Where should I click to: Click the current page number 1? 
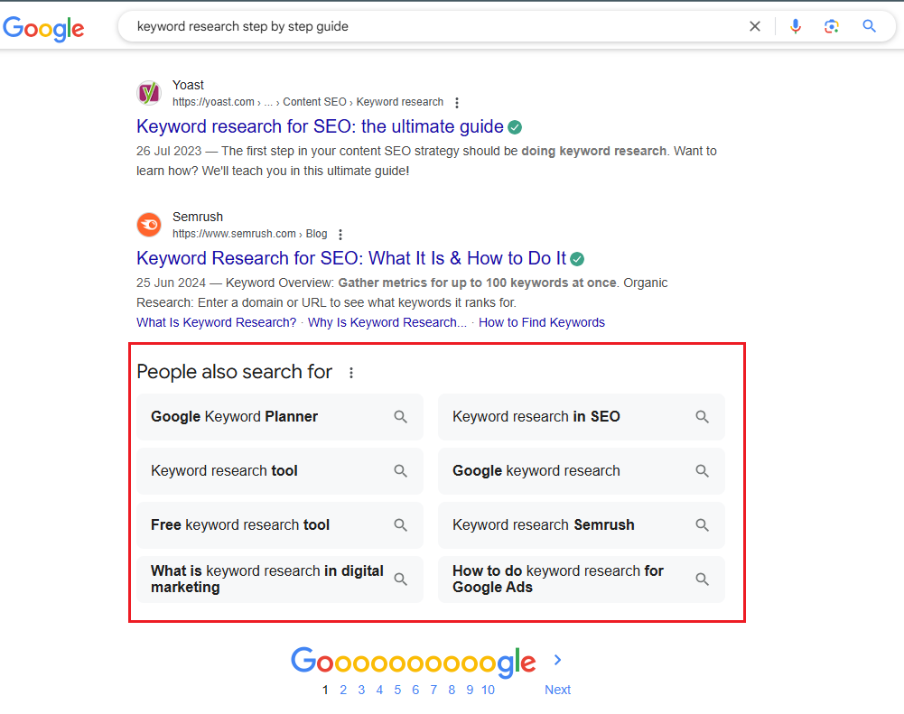(x=325, y=690)
